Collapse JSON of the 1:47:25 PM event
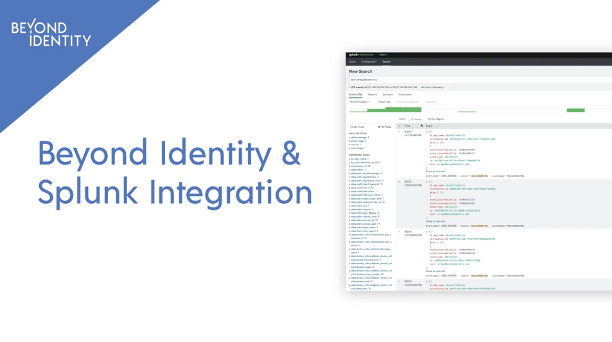 [x=430, y=132]
